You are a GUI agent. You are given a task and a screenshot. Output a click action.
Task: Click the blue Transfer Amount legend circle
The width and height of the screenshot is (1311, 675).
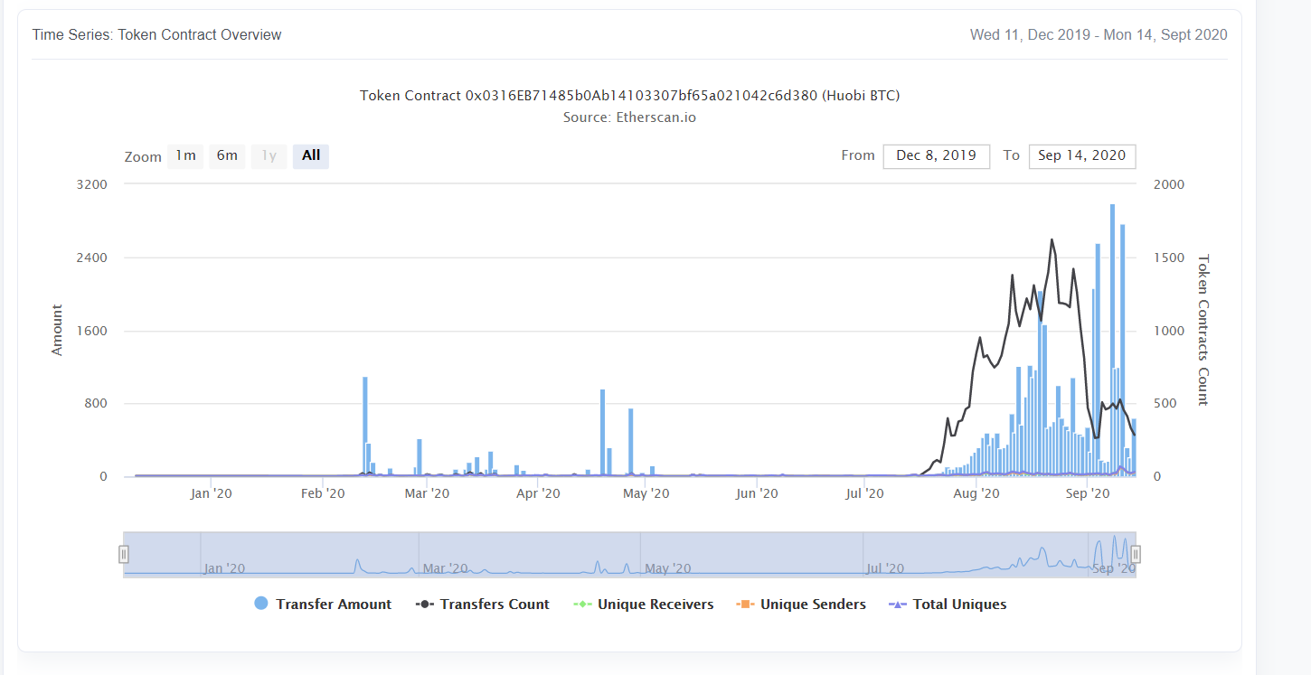pos(261,605)
